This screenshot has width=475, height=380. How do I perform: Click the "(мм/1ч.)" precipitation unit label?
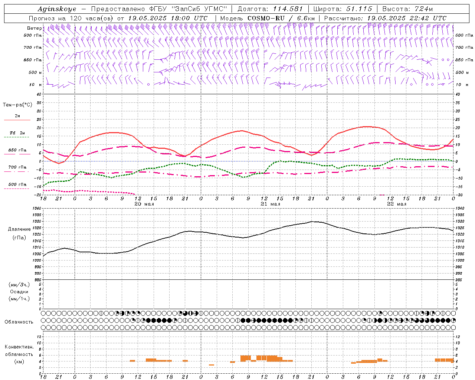[19, 299]
